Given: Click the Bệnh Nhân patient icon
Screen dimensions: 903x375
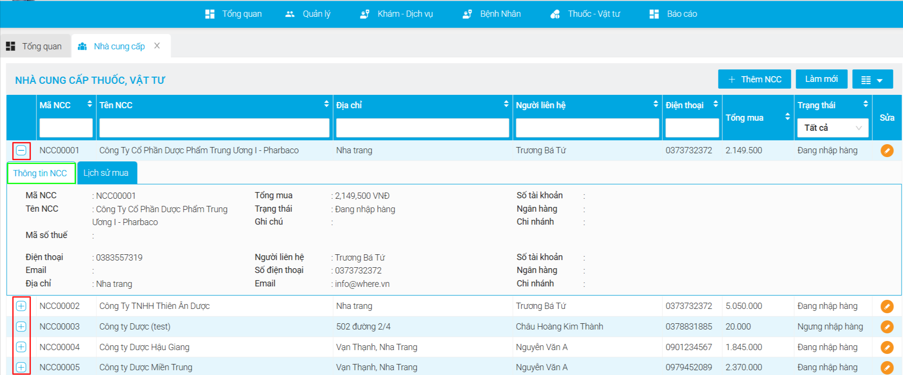Looking at the screenshot, I should pyautogui.click(x=467, y=14).
